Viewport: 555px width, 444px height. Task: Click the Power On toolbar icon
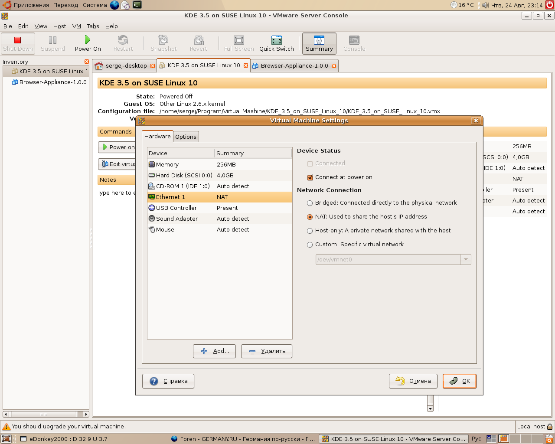pyautogui.click(x=88, y=40)
